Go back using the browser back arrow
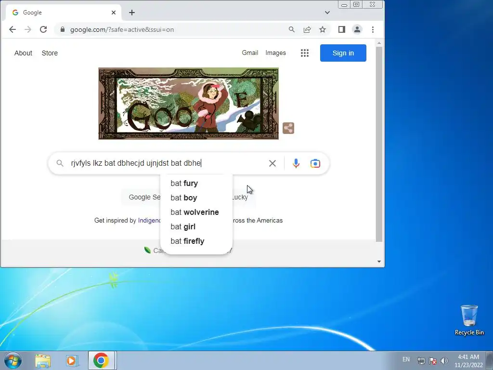493x370 pixels. (12, 29)
